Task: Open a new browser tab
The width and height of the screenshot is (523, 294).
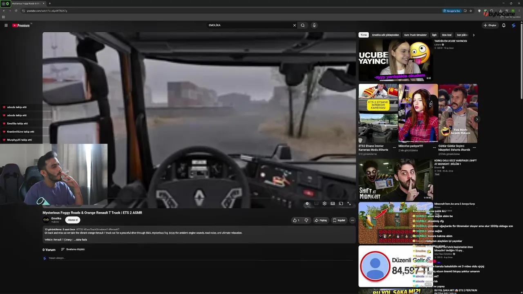Action: click(x=49, y=3)
